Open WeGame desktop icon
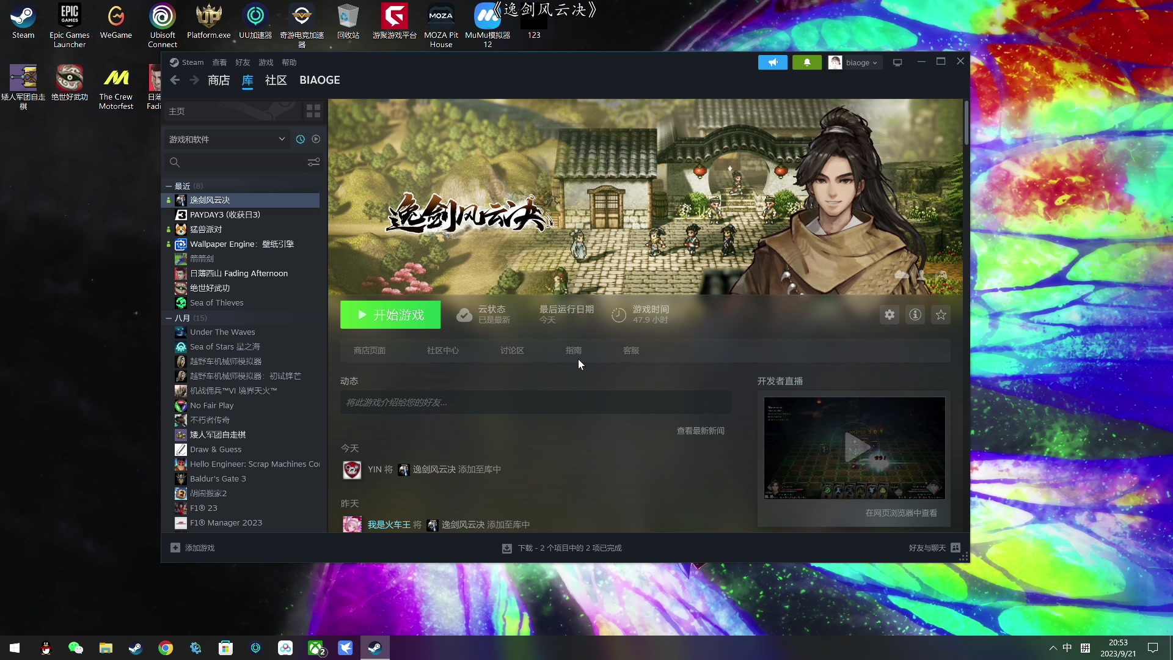This screenshot has width=1173, height=660. pos(116,21)
